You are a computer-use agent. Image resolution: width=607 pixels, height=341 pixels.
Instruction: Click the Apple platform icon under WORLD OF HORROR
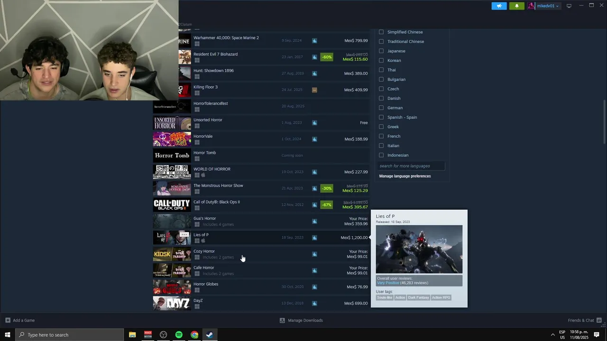click(203, 175)
